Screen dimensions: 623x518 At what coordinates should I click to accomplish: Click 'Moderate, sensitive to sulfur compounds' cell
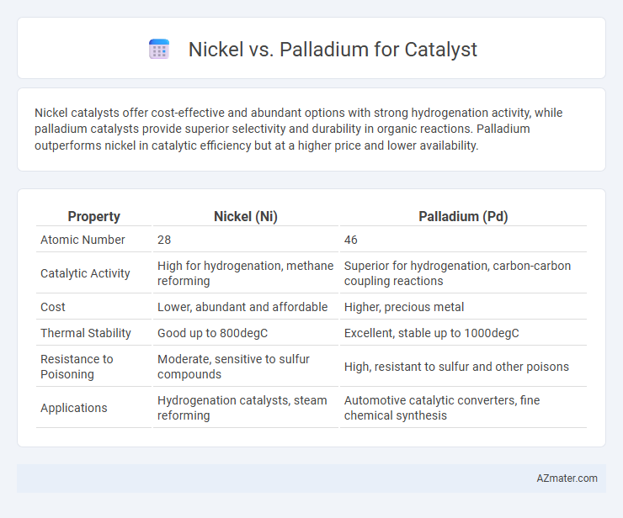click(x=246, y=367)
